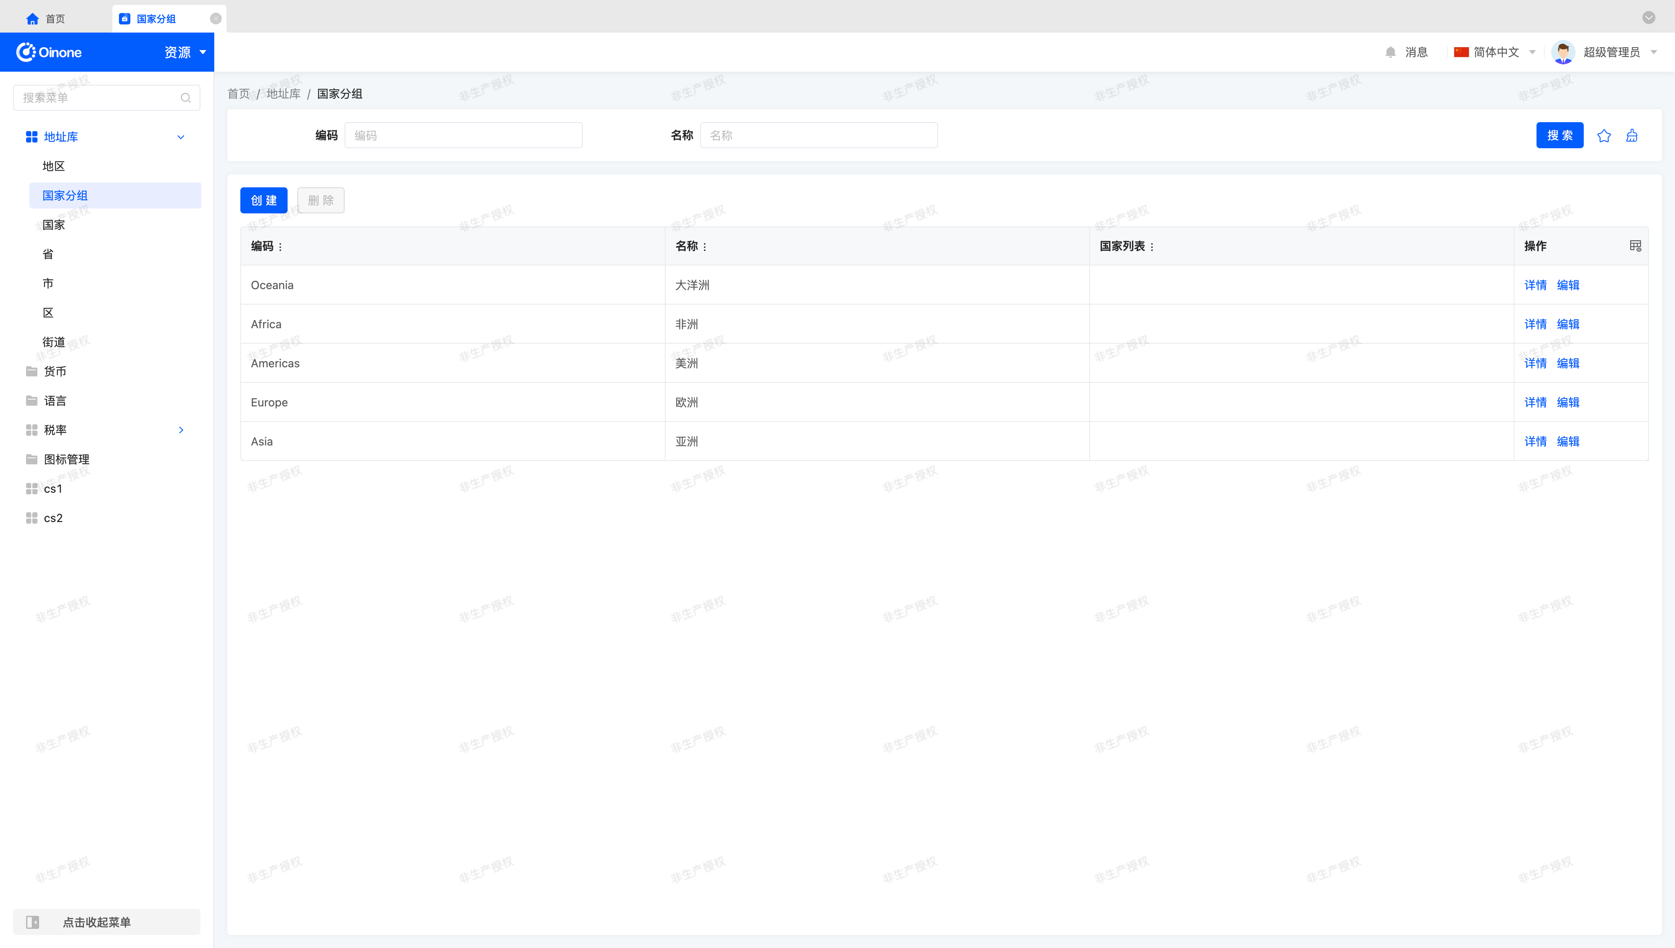Open the 货币 menu item
The width and height of the screenshot is (1675, 948).
(55, 371)
